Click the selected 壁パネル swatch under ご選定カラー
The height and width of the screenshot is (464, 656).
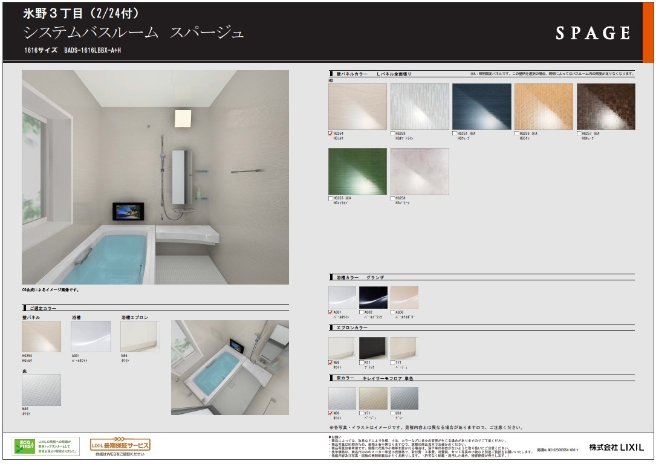click(x=42, y=337)
